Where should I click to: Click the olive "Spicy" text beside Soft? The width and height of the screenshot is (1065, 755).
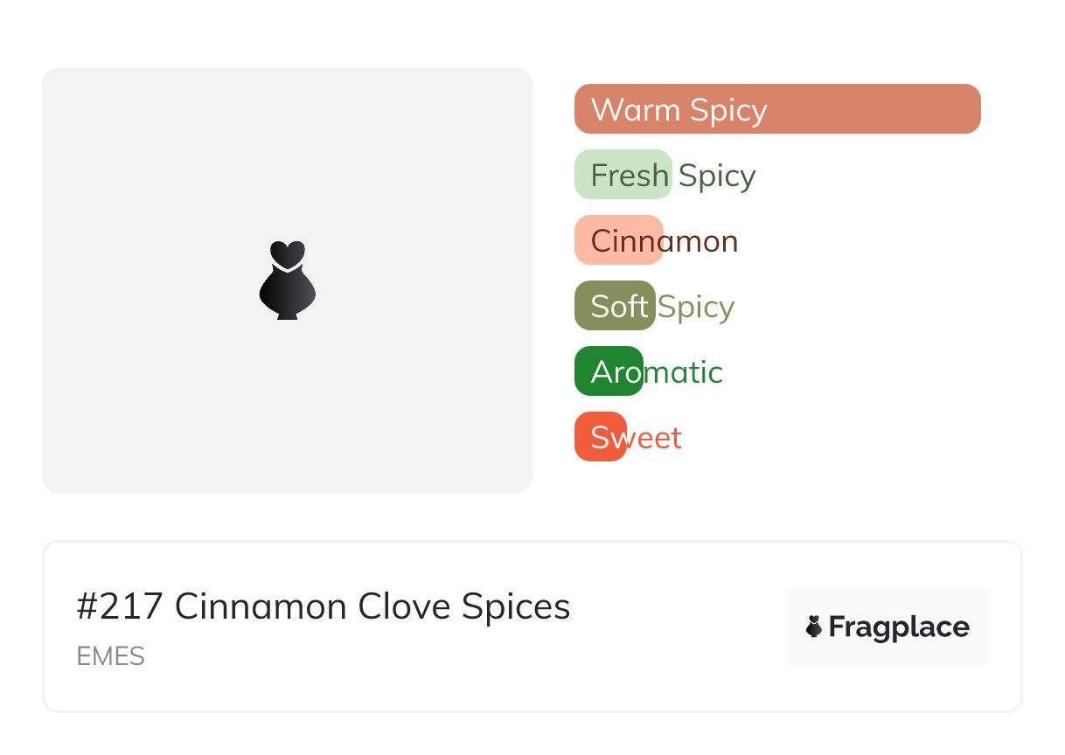click(x=696, y=307)
